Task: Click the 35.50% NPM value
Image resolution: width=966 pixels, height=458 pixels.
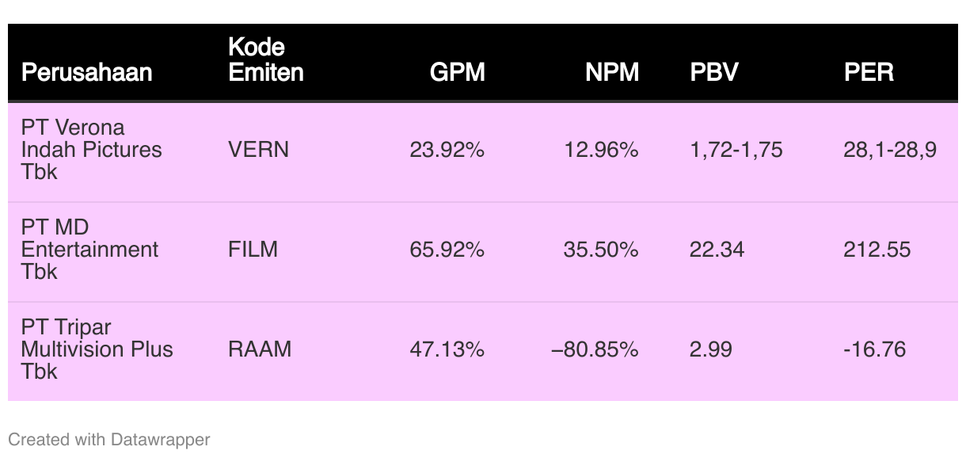Action: (600, 250)
